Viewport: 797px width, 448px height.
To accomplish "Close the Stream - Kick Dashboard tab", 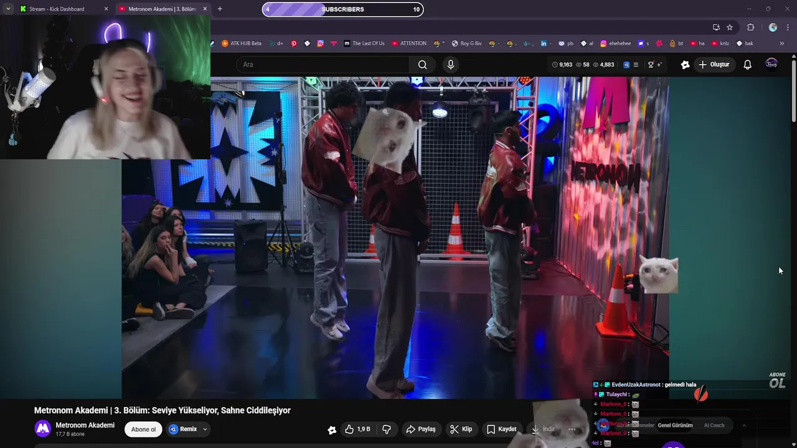I will coord(106,9).
